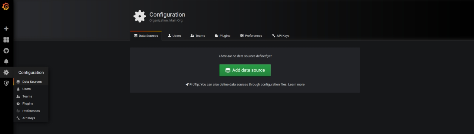Switch to the Preferences tab
474x134 pixels.
click(x=251, y=36)
